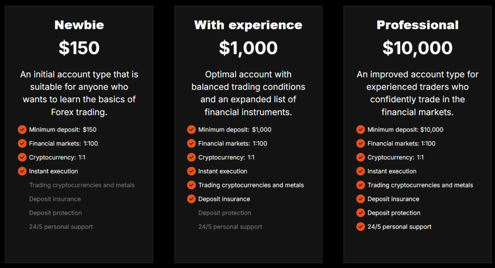This screenshot has width=495, height=268.
Task: Click With experience Trading cryptocurrencies checkmark icon
Action: coord(191,185)
